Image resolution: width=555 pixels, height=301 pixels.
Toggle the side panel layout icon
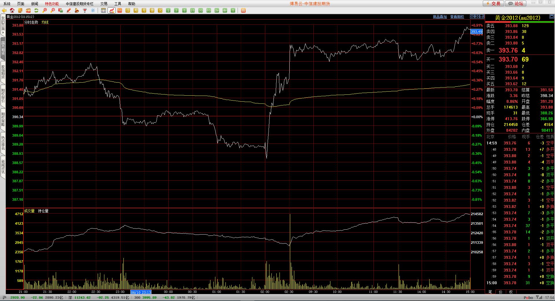482,16
